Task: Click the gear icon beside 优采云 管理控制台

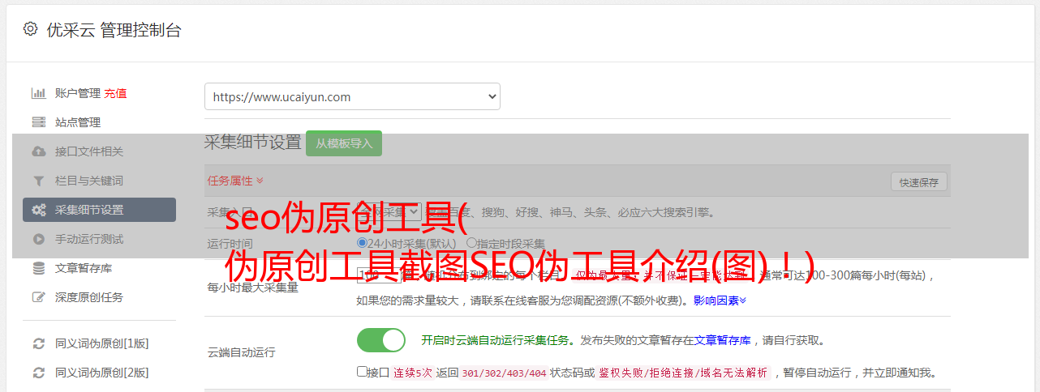Action: (x=30, y=29)
